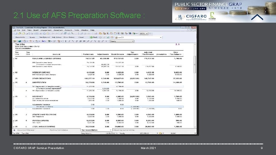Open the Engagement menu
The width and height of the screenshot is (276, 155).
(x=46, y=30)
